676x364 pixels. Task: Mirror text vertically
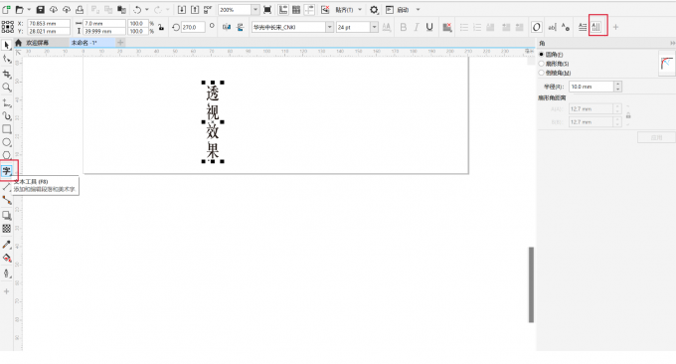[241, 27]
